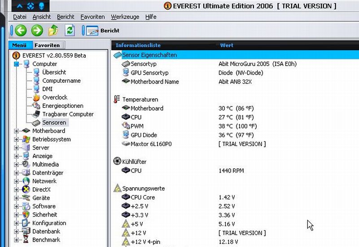Click the Netzwerk globe icon
359x247 pixels.
point(26,181)
